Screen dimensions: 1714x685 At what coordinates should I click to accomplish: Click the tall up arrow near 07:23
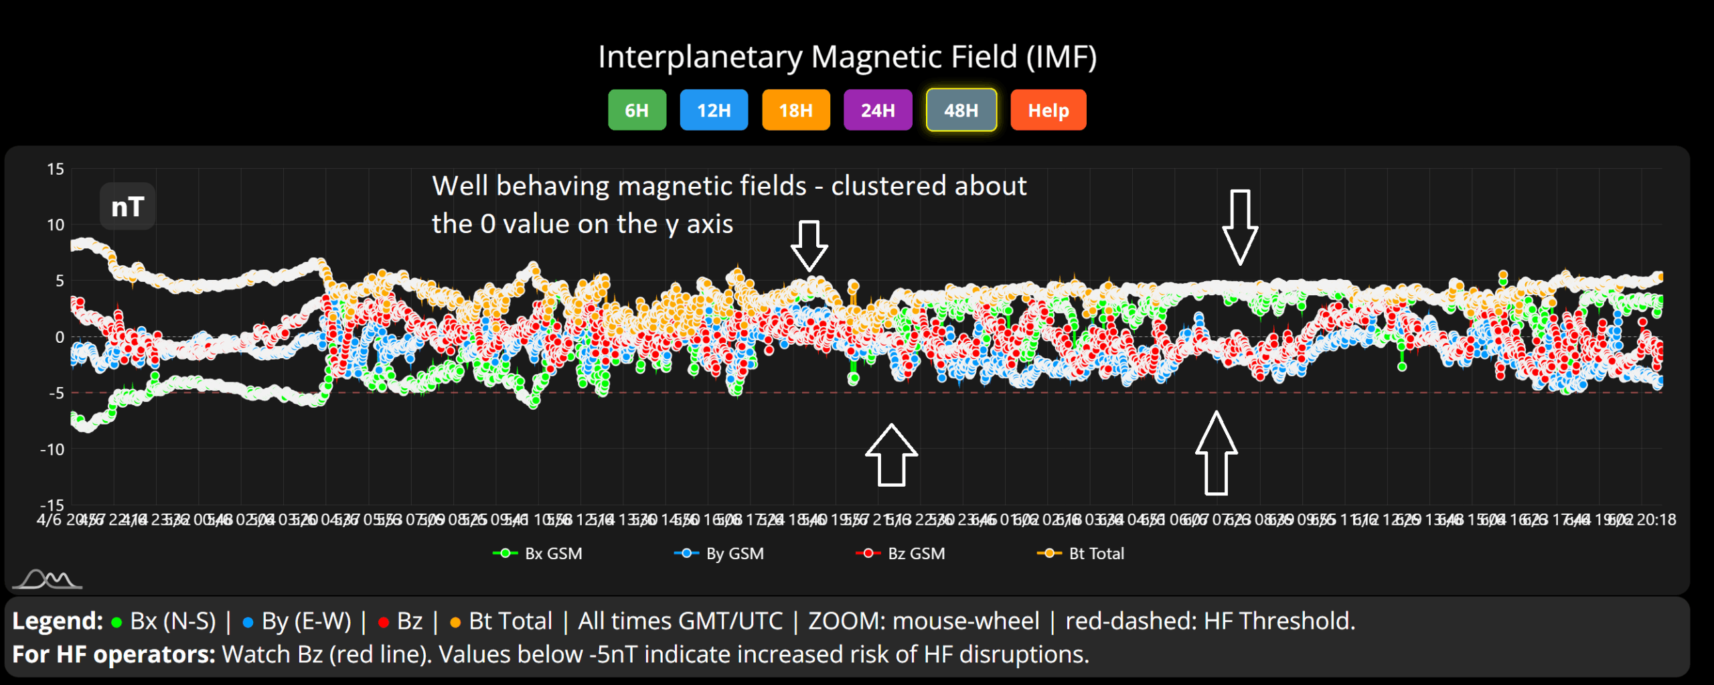click(1216, 453)
